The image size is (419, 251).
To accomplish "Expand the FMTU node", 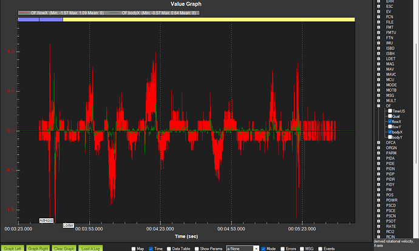I will (379, 33).
